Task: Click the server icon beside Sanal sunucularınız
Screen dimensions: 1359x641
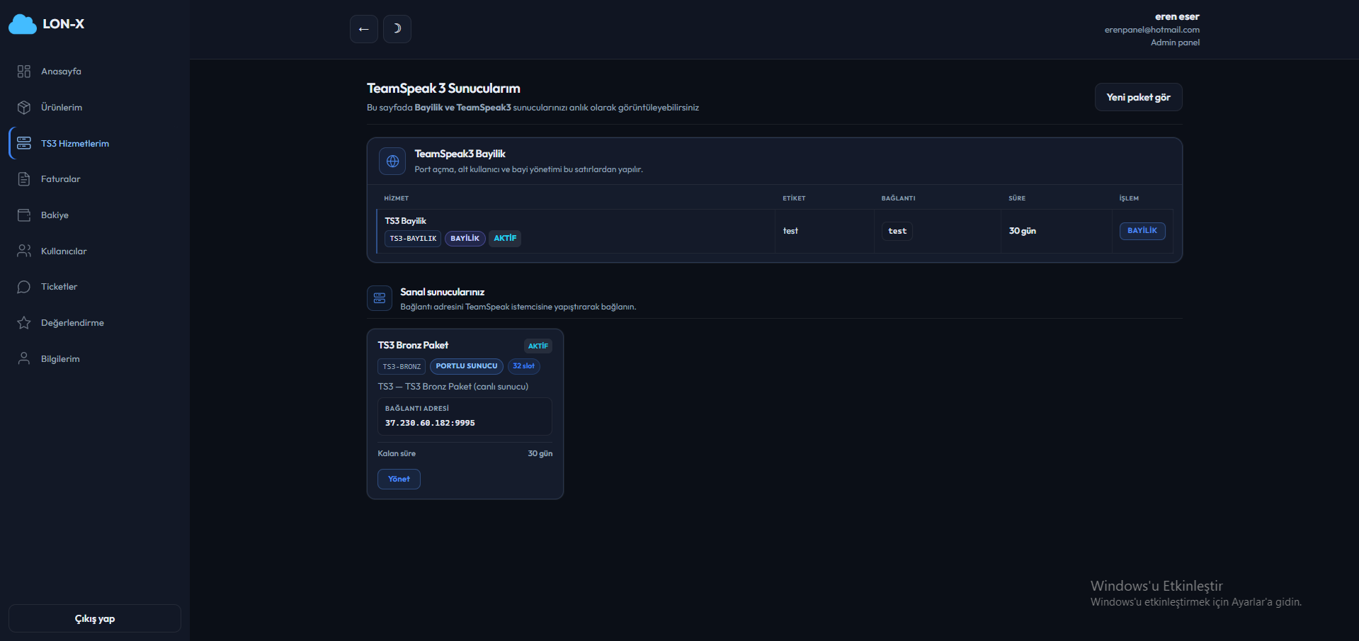Action: click(x=380, y=298)
